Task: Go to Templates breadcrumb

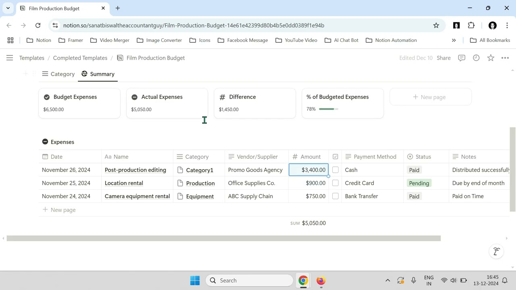Action: point(32,58)
